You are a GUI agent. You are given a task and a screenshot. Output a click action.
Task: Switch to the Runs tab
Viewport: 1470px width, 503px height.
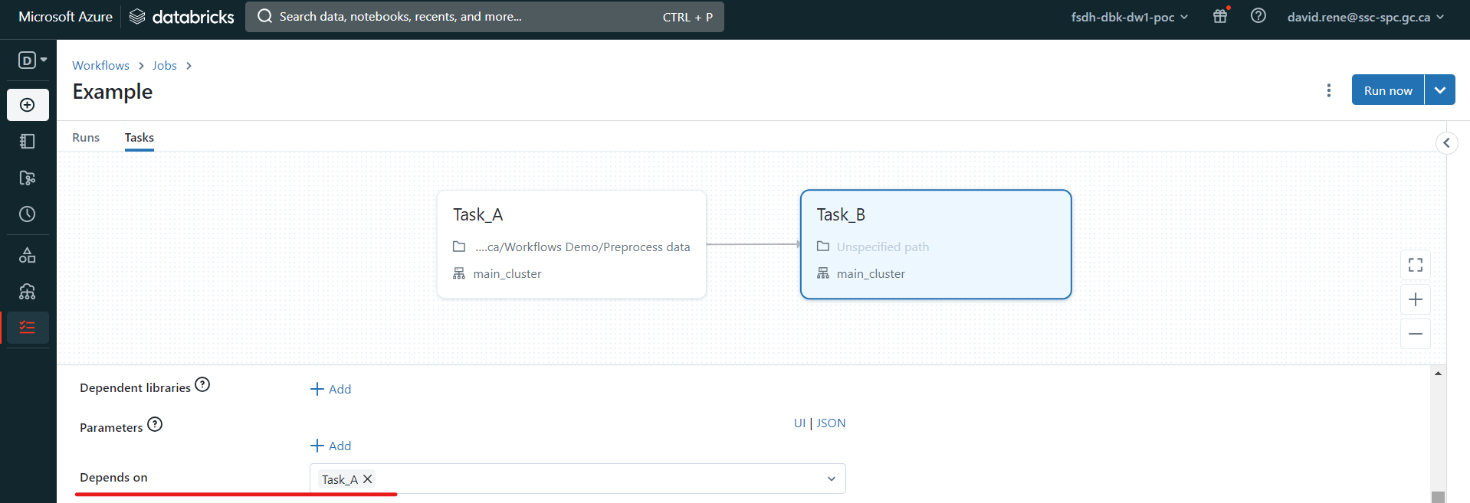pos(86,138)
